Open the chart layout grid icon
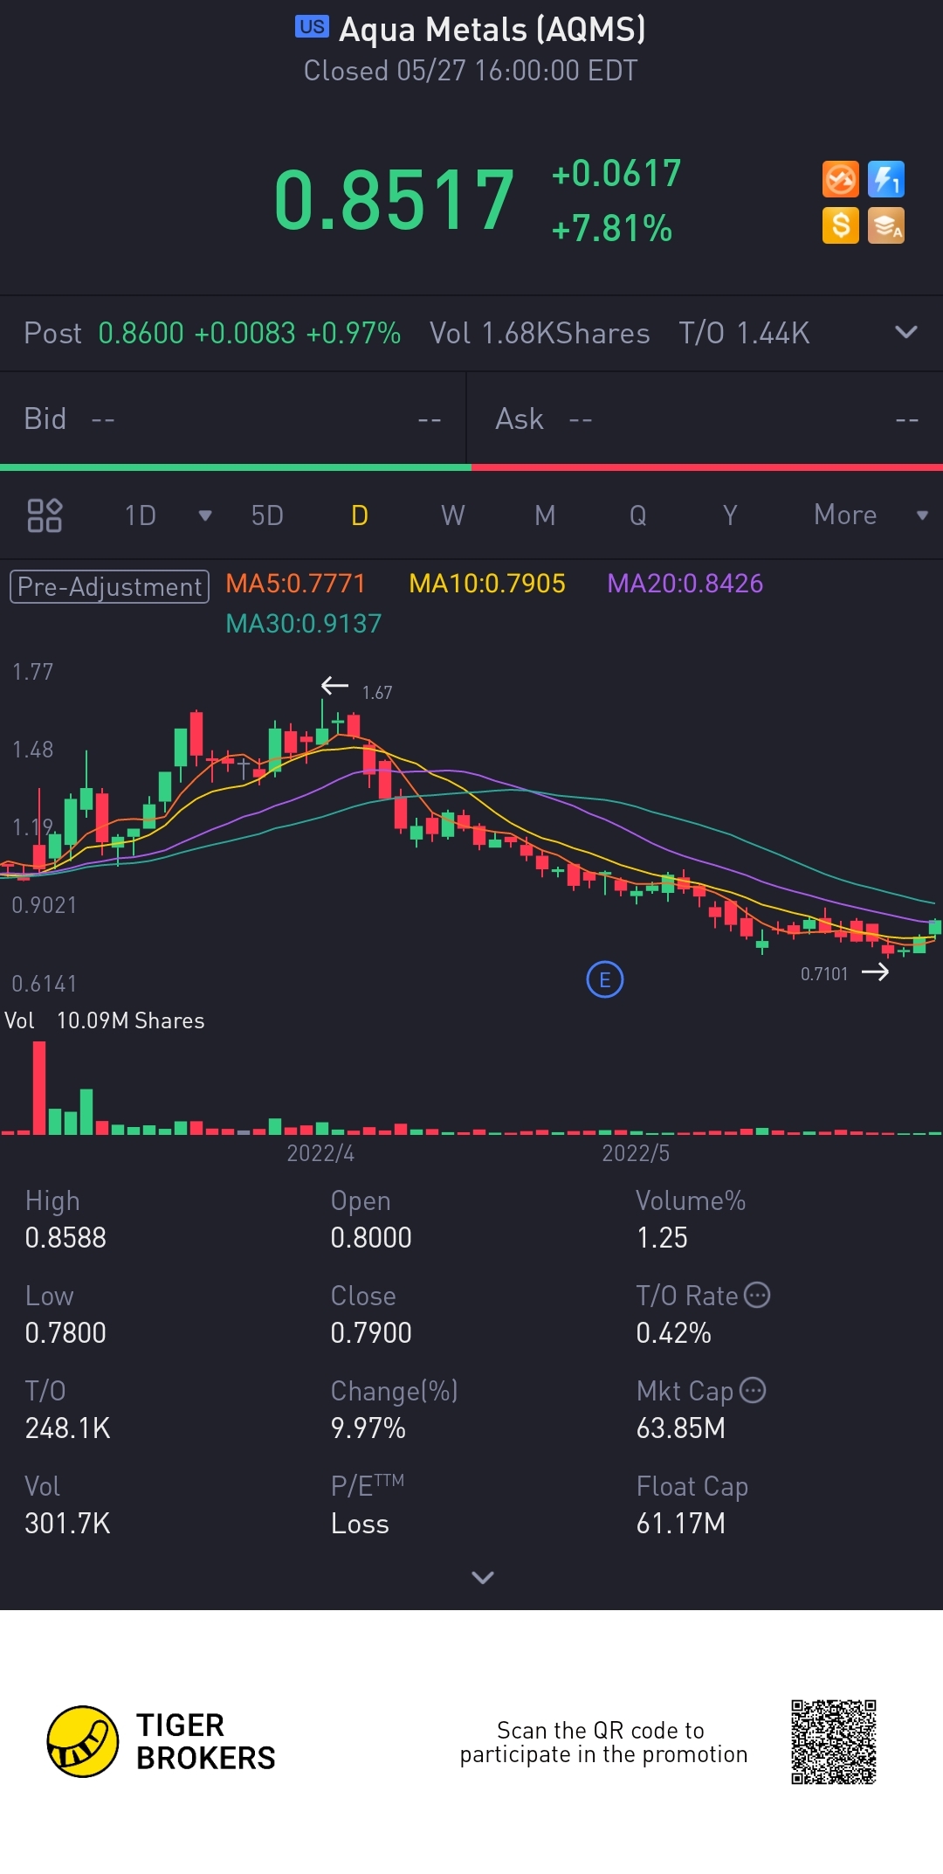 pos(45,515)
